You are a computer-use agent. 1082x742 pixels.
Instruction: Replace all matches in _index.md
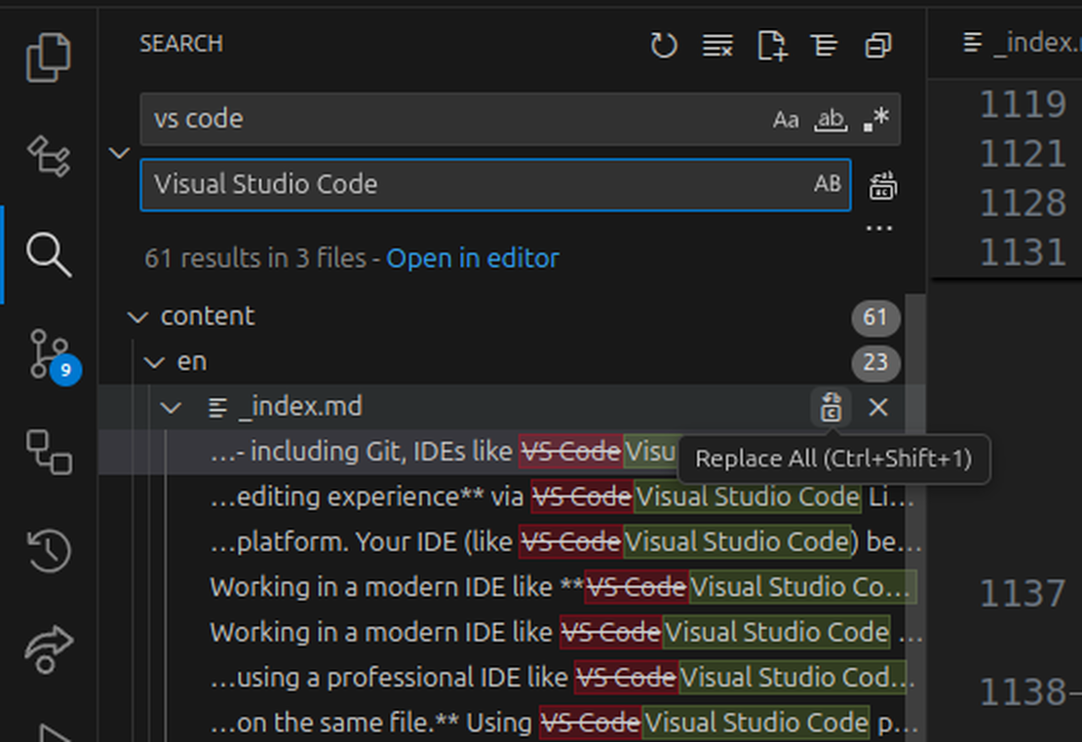(831, 408)
